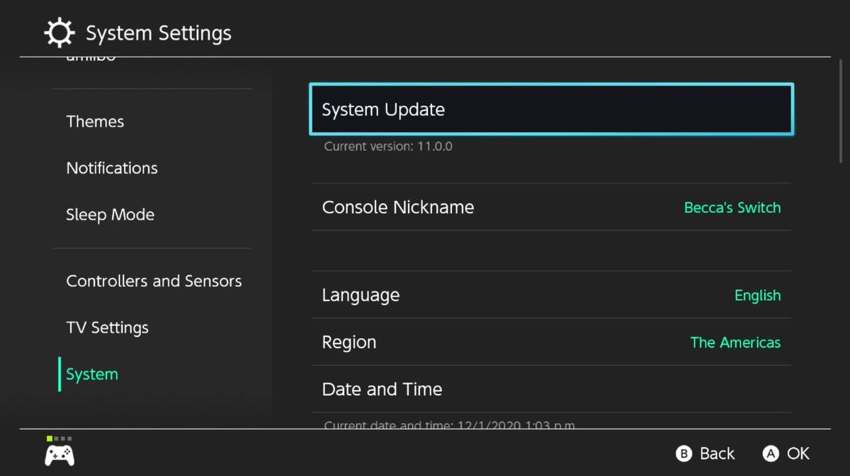Screen dimensions: 850x476
Task: Open the Language setting
Action: (x=551, y=295)
